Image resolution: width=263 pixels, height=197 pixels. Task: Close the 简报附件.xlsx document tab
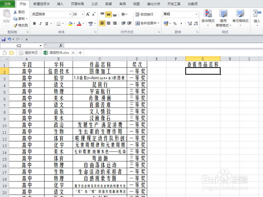click(73, 53)
